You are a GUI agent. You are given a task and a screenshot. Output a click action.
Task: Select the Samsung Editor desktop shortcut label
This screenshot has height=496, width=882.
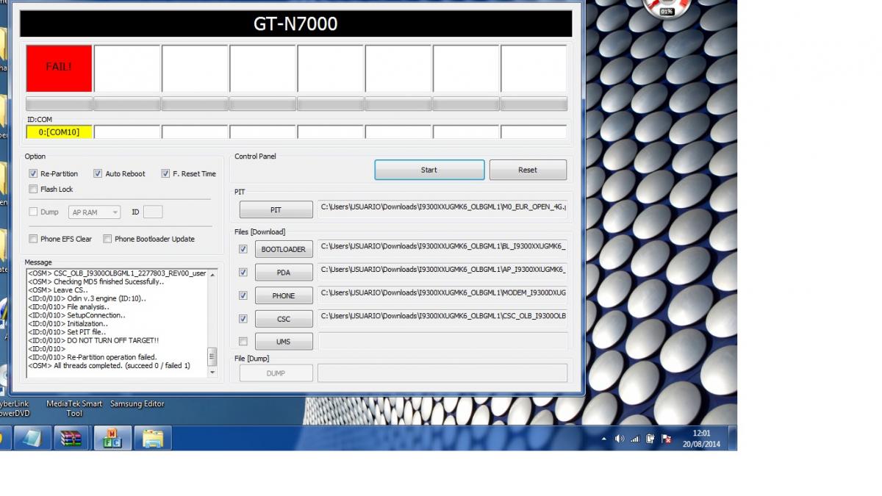(x=137, y=403)
